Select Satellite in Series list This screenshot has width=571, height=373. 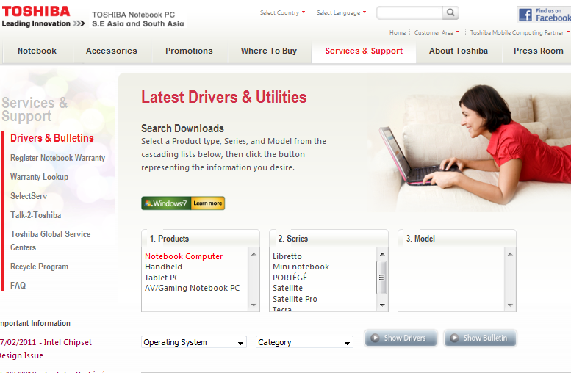(287, 288)
